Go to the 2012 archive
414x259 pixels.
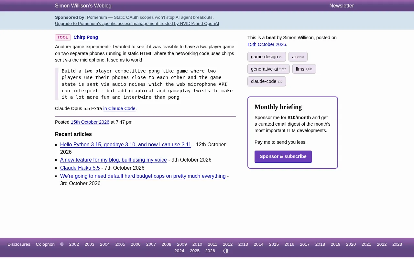pyautogui.click(x=228, y=244)
